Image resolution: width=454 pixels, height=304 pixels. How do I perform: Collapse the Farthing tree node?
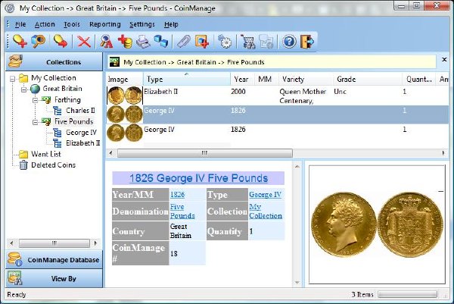click(35, 100)
